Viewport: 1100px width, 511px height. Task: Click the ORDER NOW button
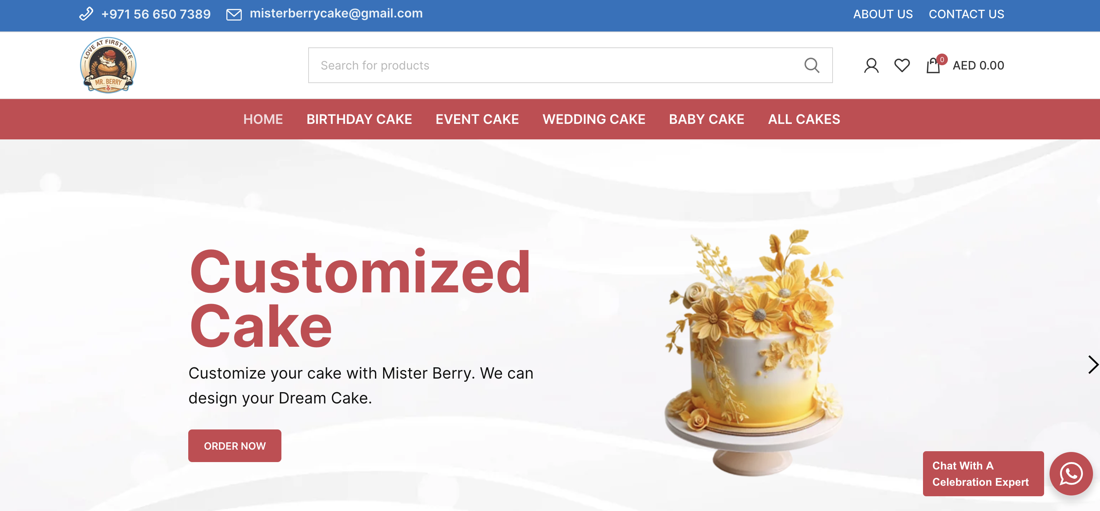[x=235, y=446]
